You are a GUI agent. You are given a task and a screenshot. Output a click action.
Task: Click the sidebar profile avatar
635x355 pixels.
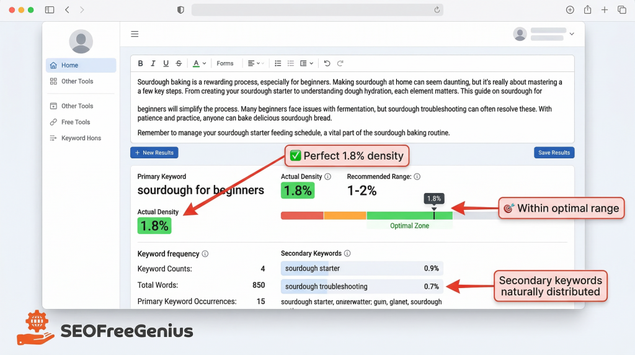tap(81, 42)
